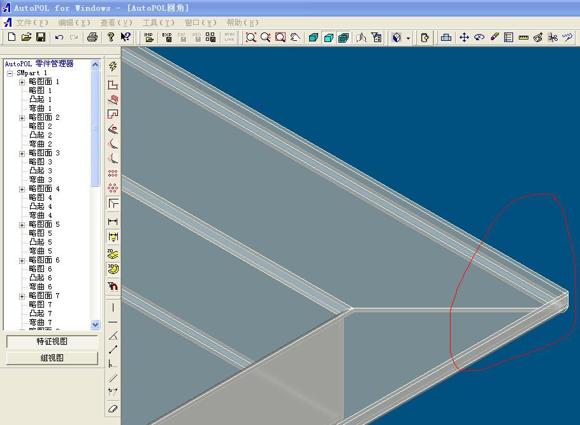
Task: Toggle the corner tool in side toolbar
Action: click(113, 203)
